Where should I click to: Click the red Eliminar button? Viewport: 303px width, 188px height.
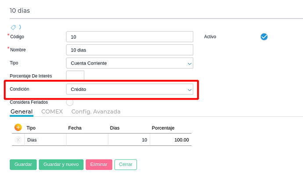tap(99, 164)
